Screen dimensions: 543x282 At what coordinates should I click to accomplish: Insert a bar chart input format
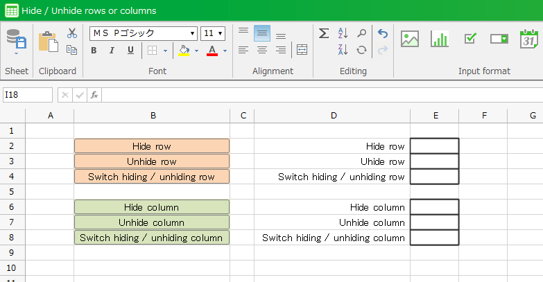click(x=440, y=39)
